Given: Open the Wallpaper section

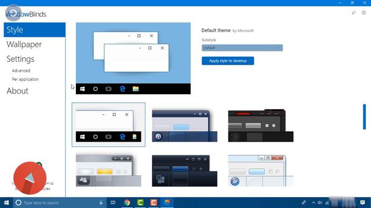Looking at the screenshot, I should pyautogui.click(x=24, y=44).
